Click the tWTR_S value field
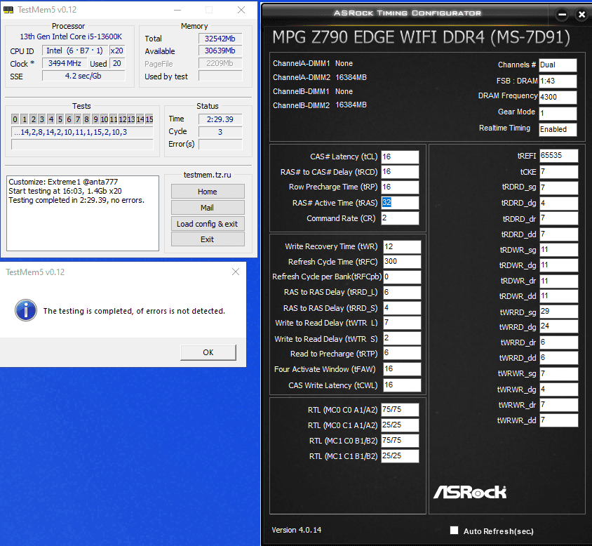The height and width of the screenshot is (546, 592). (402, 338)
